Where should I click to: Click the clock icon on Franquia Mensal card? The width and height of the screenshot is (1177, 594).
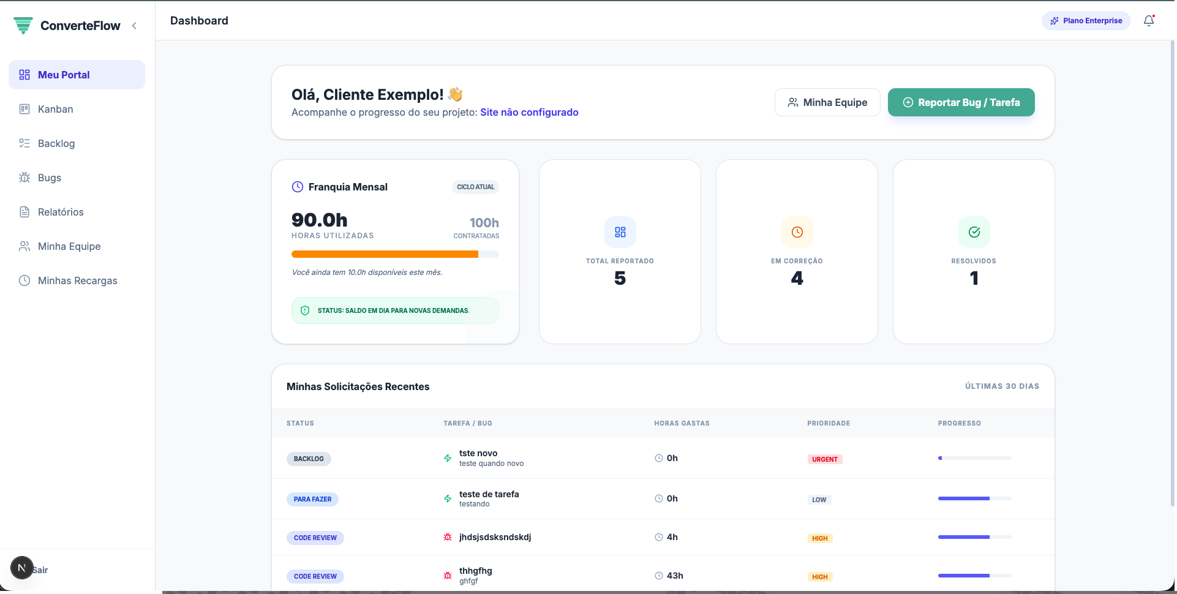click(x=297, y=187)
